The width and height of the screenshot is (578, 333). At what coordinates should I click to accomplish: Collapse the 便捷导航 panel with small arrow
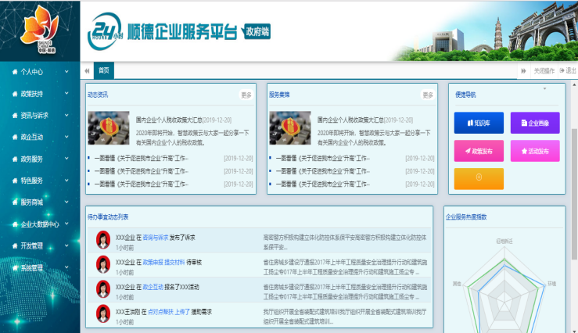545,90
